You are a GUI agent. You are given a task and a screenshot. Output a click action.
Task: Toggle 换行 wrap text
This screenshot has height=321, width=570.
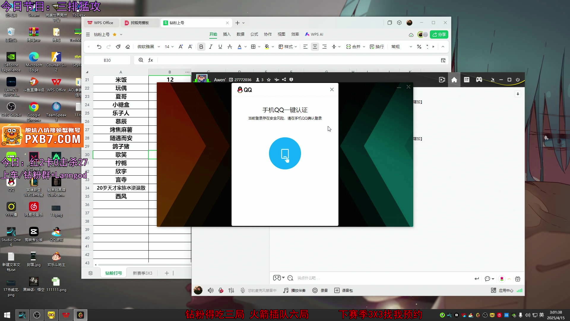pyautogui.click(x=377, y=47)
